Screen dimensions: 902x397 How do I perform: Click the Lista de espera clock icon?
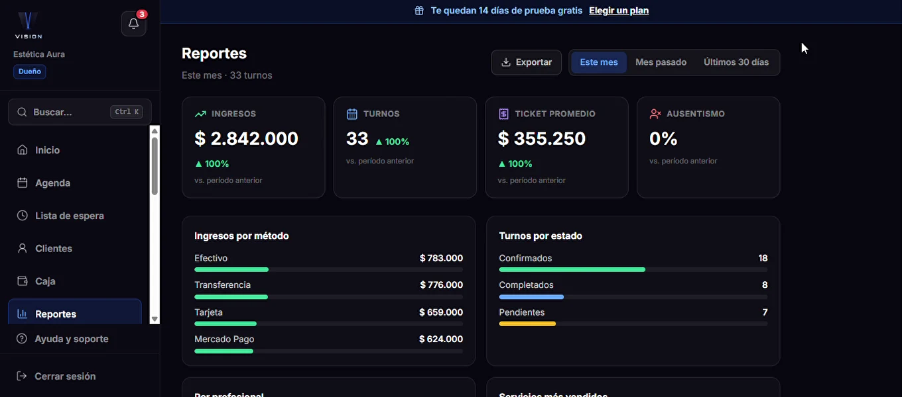click(23, 216)
